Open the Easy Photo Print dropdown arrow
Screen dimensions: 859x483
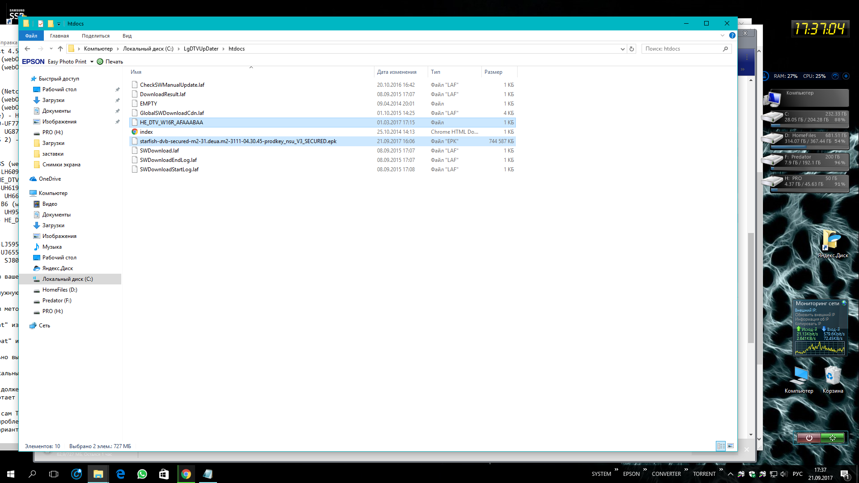pos(92,62)
